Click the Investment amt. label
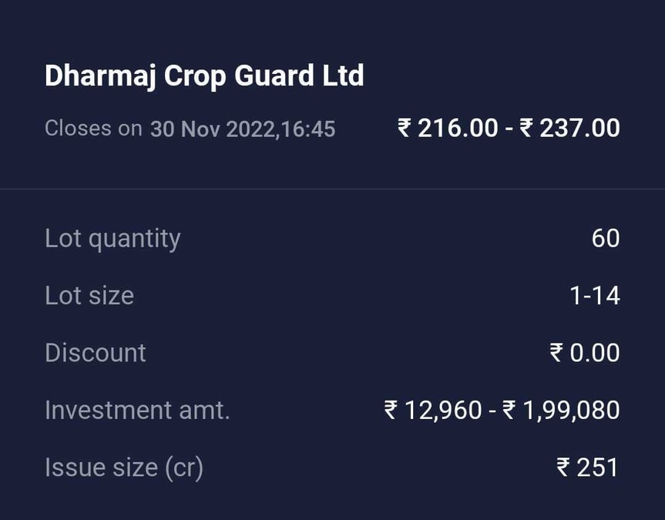 click(138, 410)
